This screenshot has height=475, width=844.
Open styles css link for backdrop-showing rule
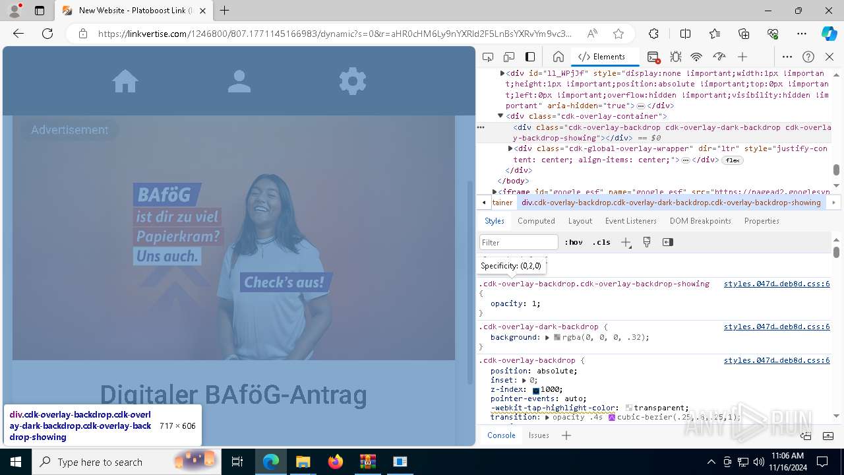click(777, 284)
